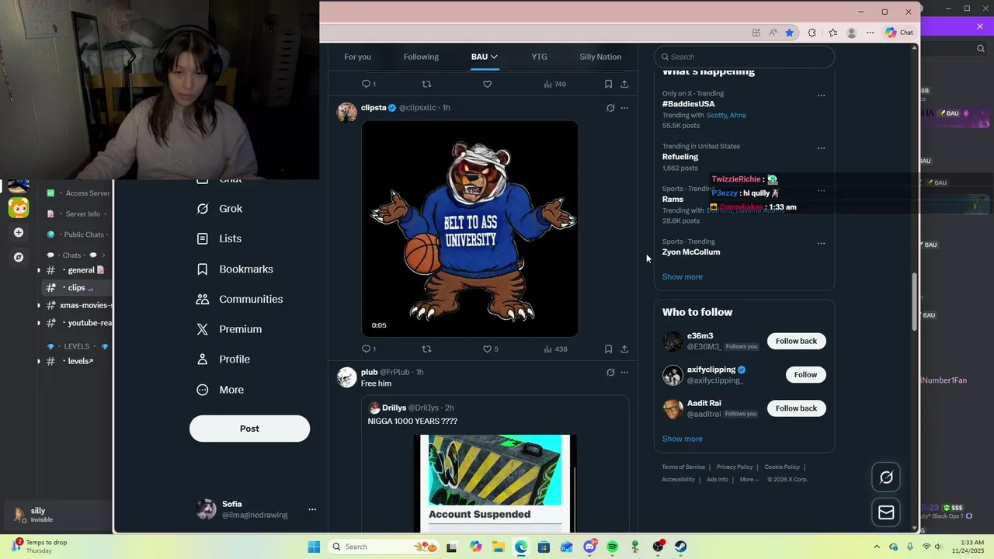Viewport: 994px width, 559px height.
Task: Open Discord from the taskbar
Action: (589, 547)
